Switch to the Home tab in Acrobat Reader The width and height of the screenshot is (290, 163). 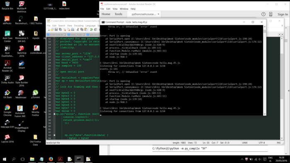pos(106,14)
